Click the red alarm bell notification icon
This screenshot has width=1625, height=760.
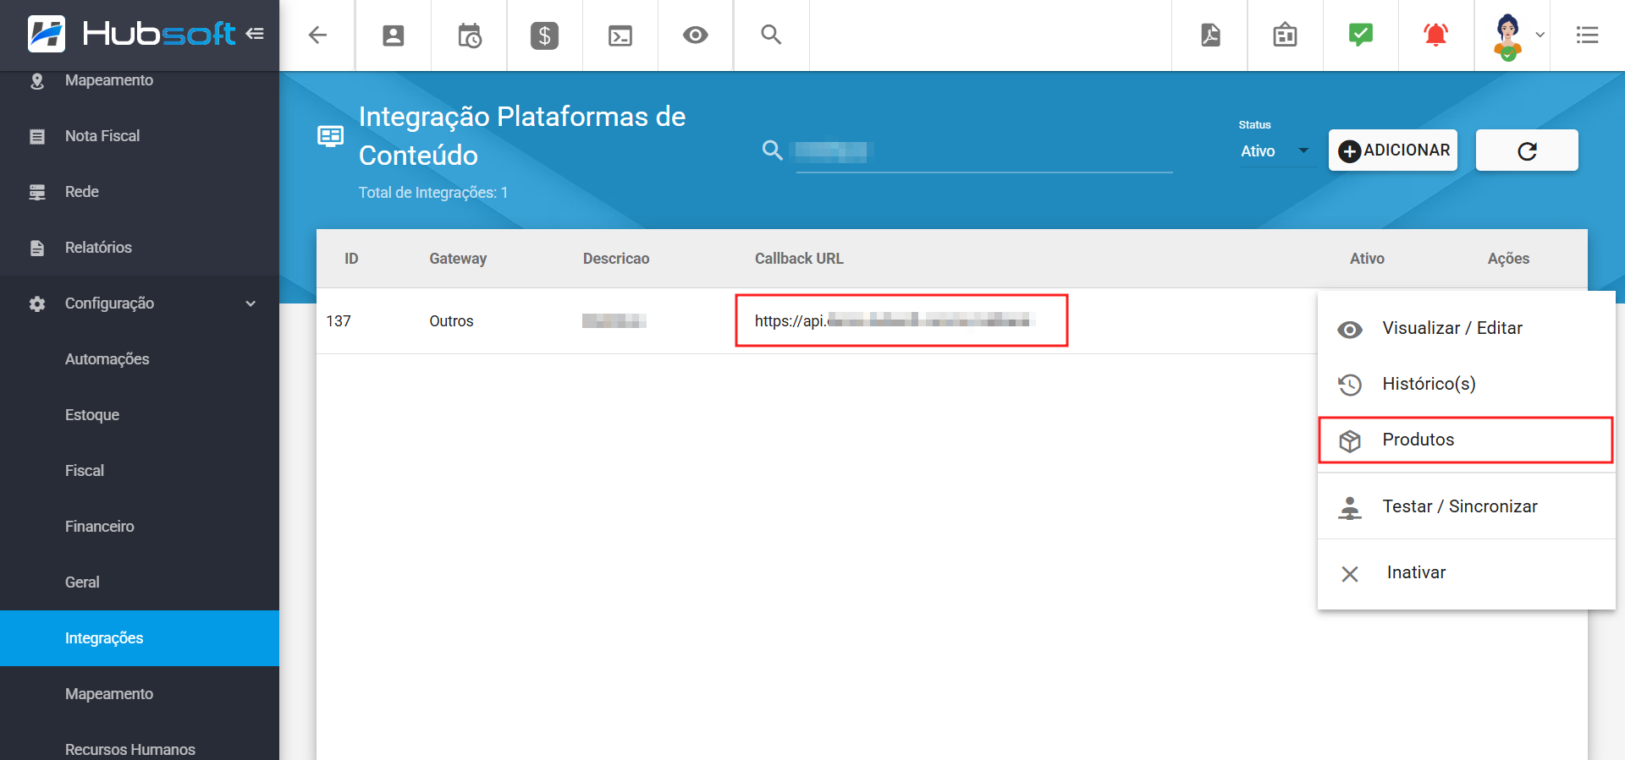pos(1435,36)
